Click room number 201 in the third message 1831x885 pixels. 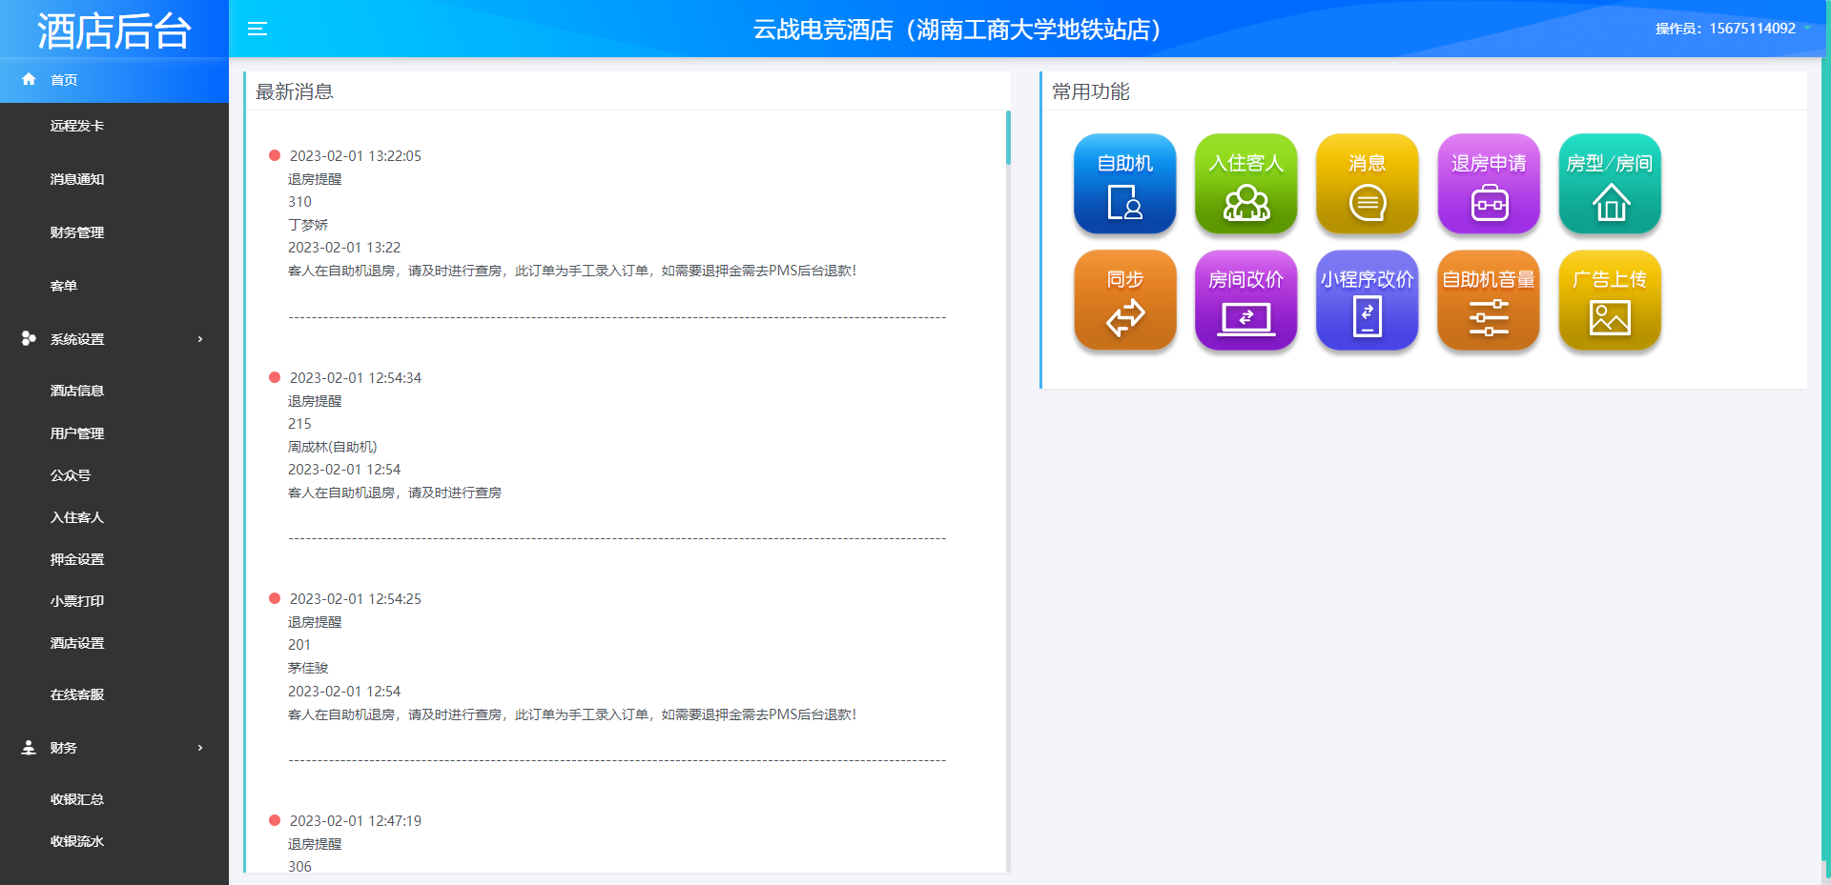[x=299, y=645]
